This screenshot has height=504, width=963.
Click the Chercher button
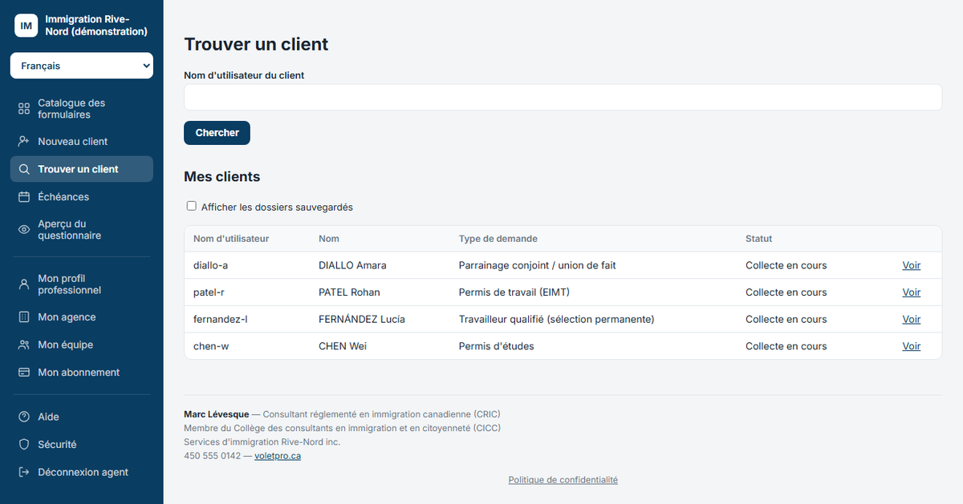tap(217, 133)
